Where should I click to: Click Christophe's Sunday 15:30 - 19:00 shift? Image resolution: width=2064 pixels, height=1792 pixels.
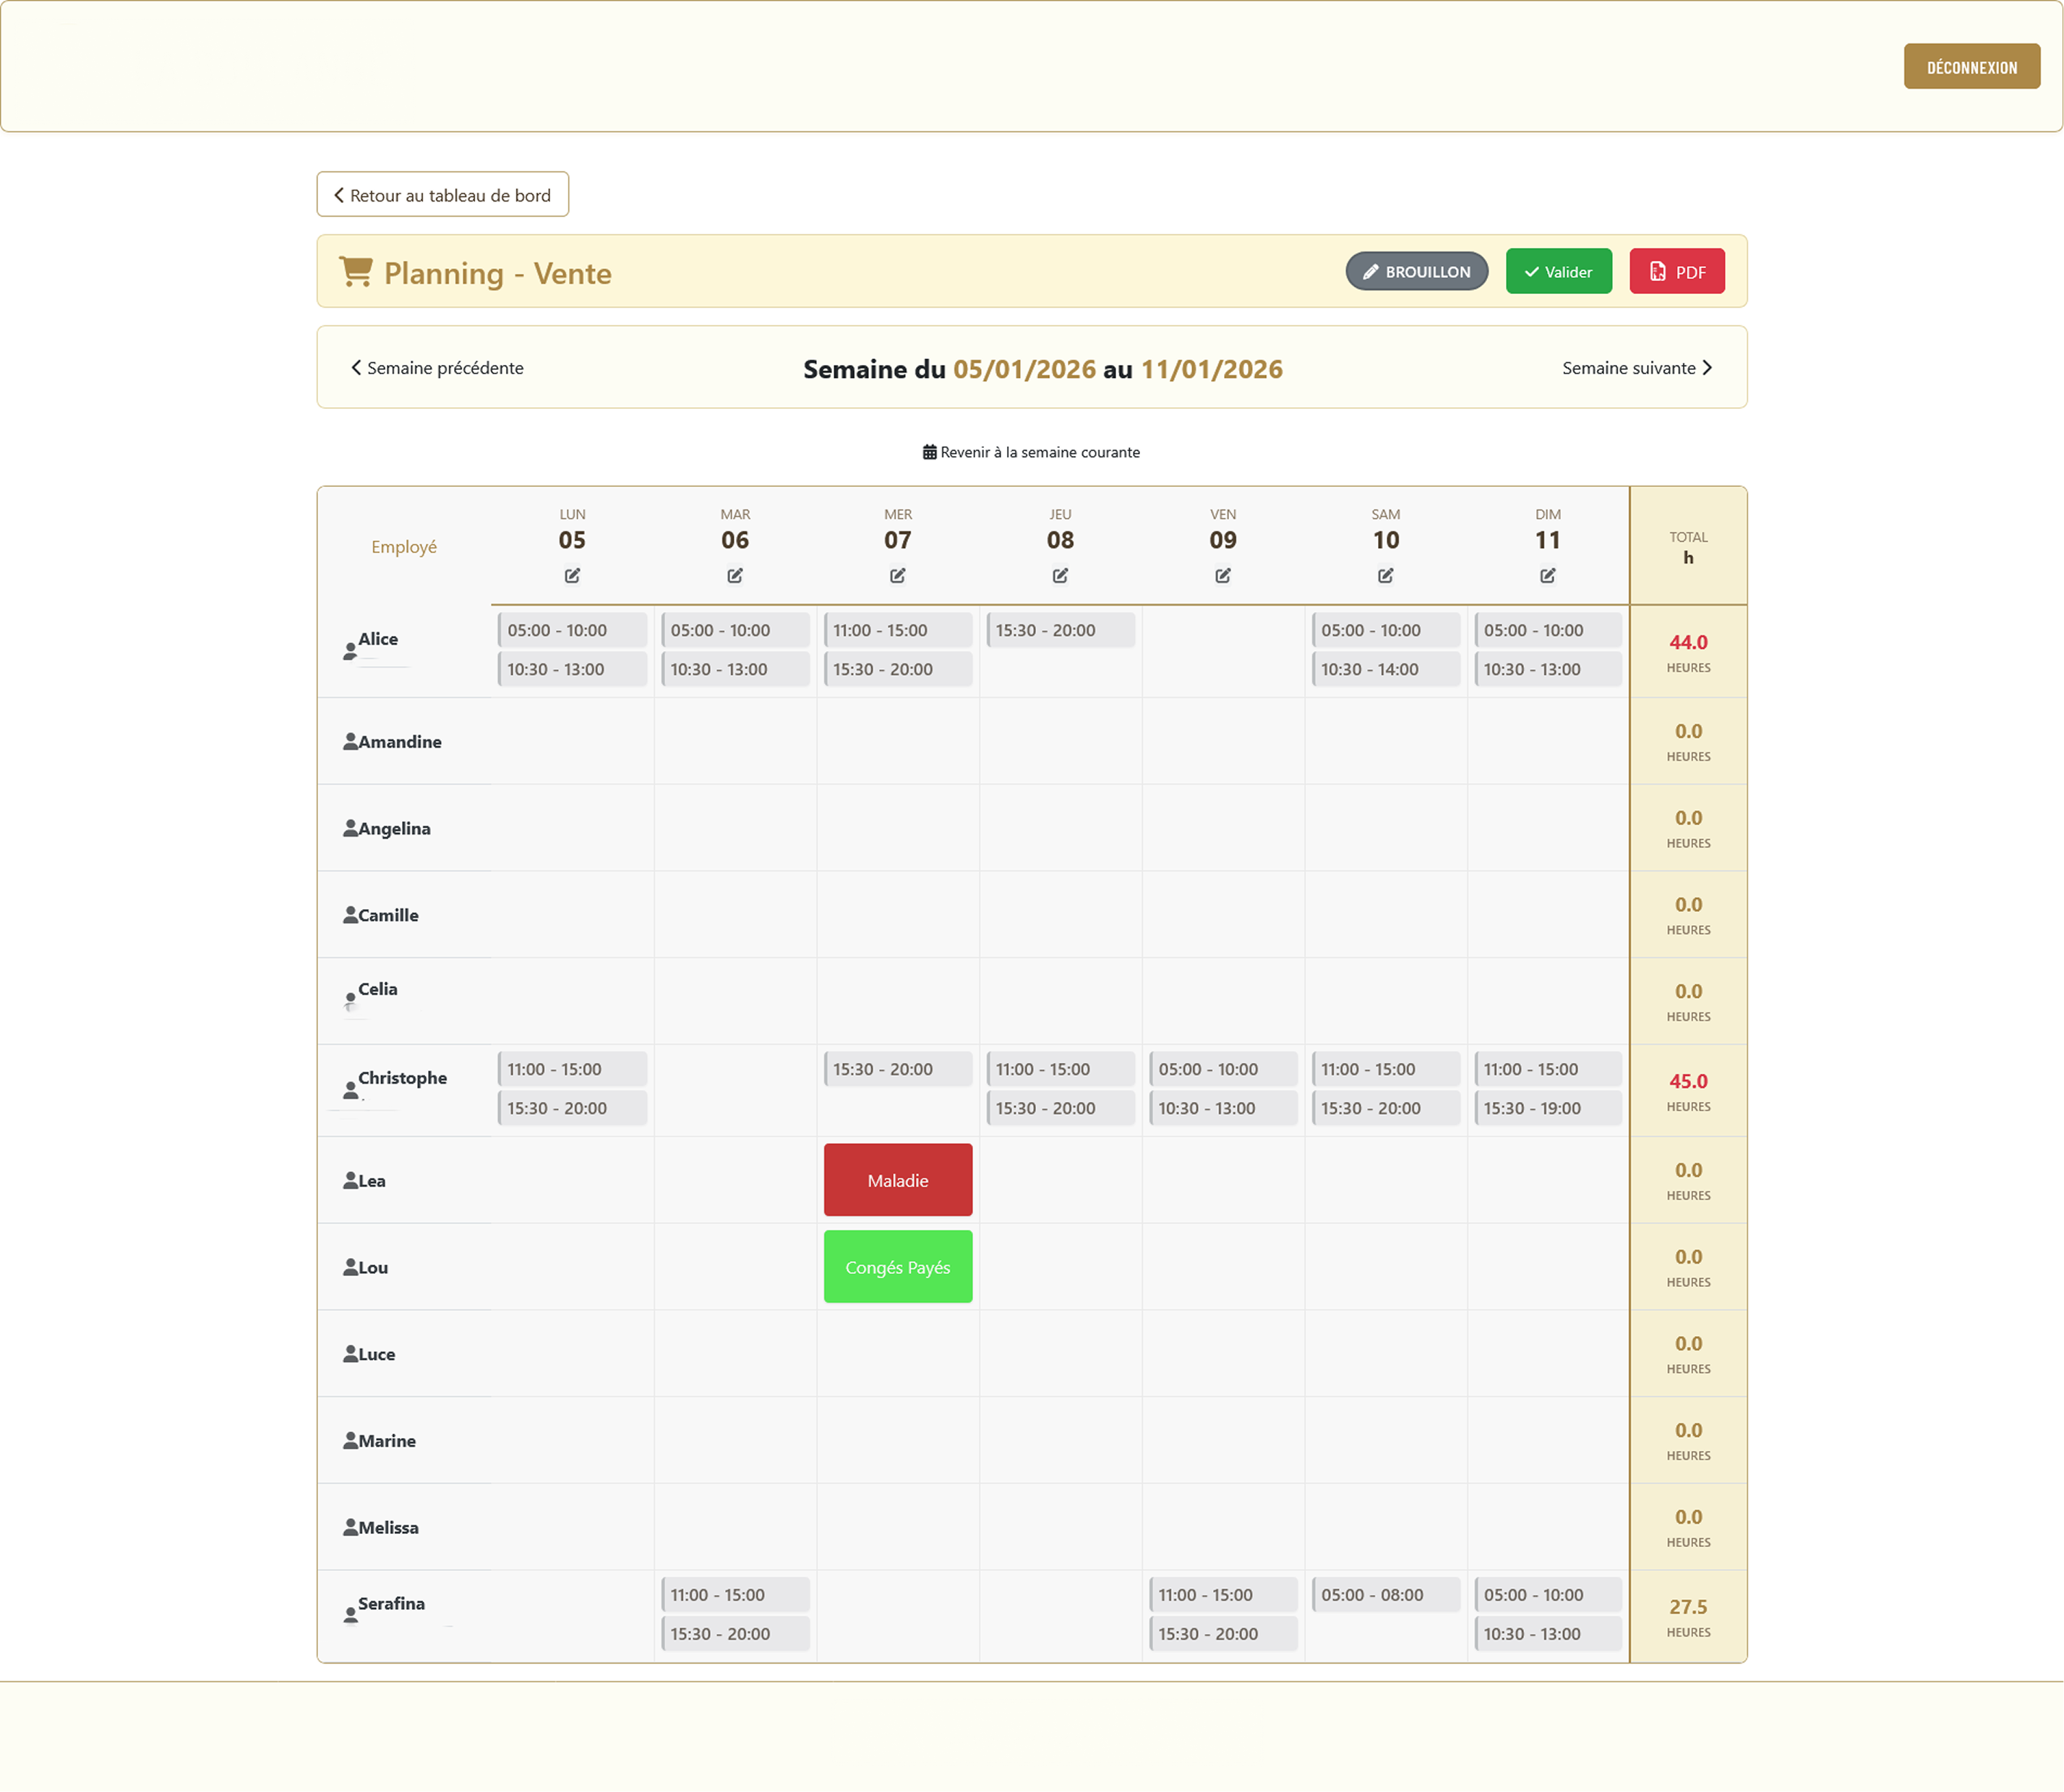[x=1548, y=1108]
